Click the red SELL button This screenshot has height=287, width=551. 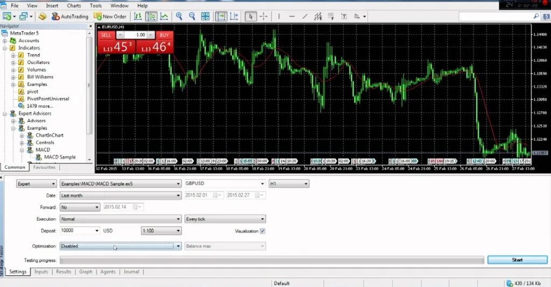(106, 35)
